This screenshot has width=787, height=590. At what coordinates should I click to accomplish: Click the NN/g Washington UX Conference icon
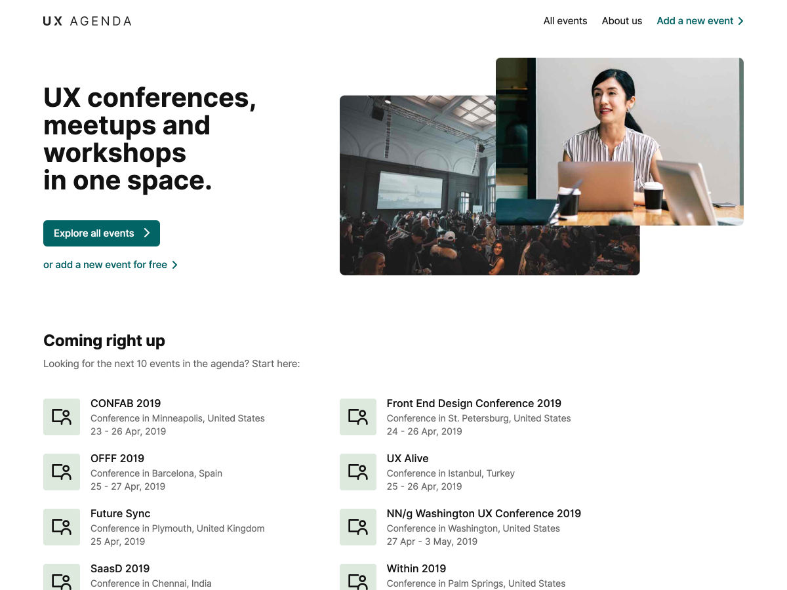(358, 527)
